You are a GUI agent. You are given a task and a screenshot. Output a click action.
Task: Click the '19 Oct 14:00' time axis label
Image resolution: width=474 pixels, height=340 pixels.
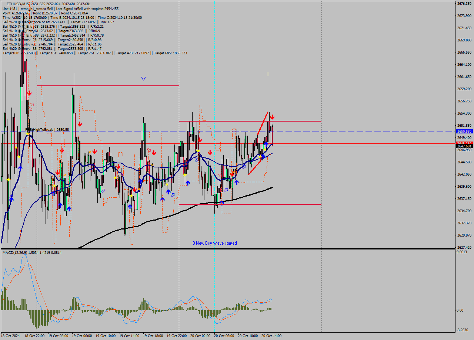[x=129, y=336]
